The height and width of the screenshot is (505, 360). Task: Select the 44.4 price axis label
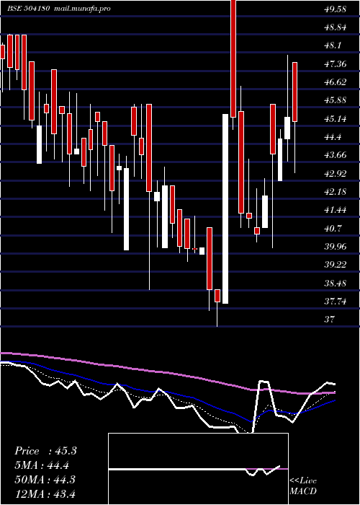coord(333,137)
